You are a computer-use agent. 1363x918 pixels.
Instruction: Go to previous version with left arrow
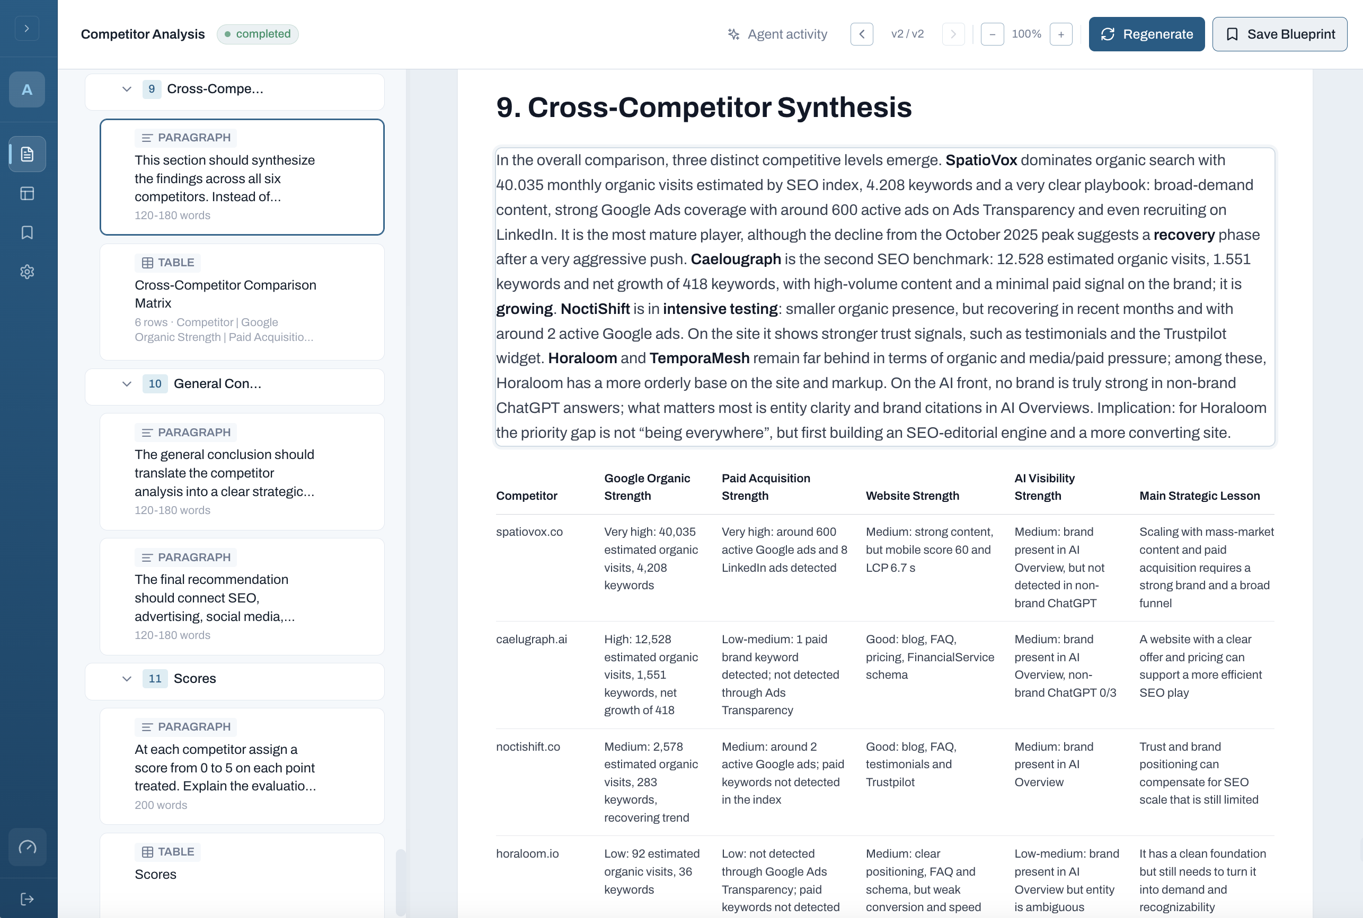861,34
